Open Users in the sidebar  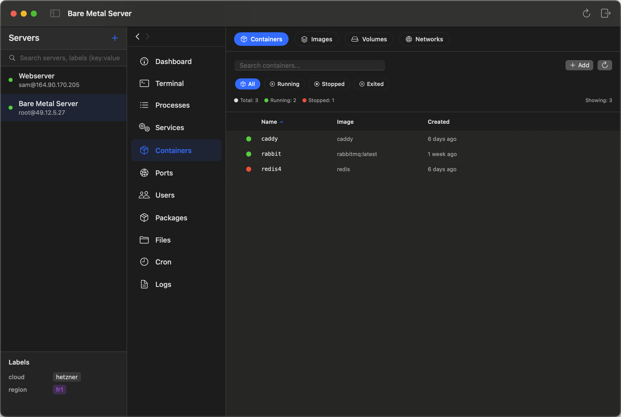[176, 195]
